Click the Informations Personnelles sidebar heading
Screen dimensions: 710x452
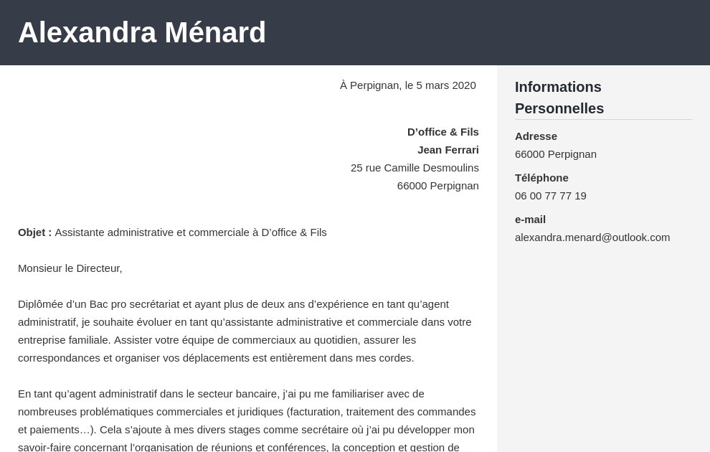(x=559, y=98)
